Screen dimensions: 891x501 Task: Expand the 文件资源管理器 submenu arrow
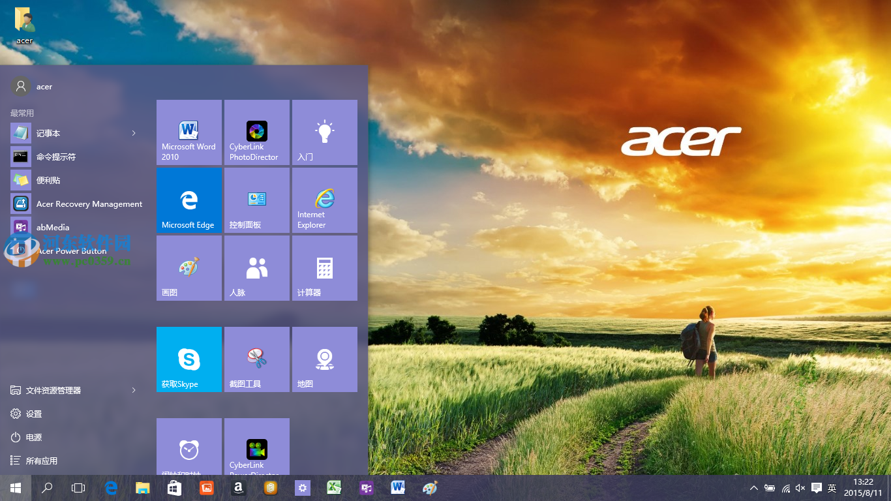pos(134,390)
